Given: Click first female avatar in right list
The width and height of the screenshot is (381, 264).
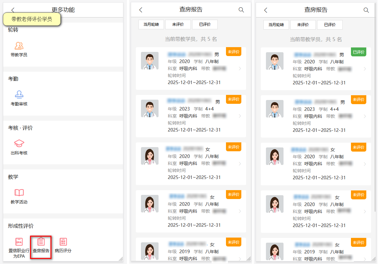Looking at the screenshot, I should tap(275, 156).
